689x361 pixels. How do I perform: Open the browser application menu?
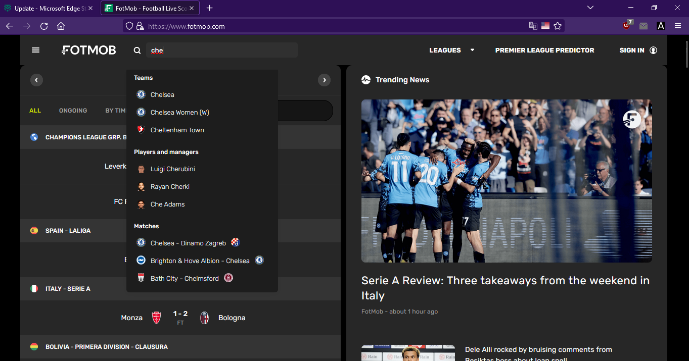[x=678, y=26]
